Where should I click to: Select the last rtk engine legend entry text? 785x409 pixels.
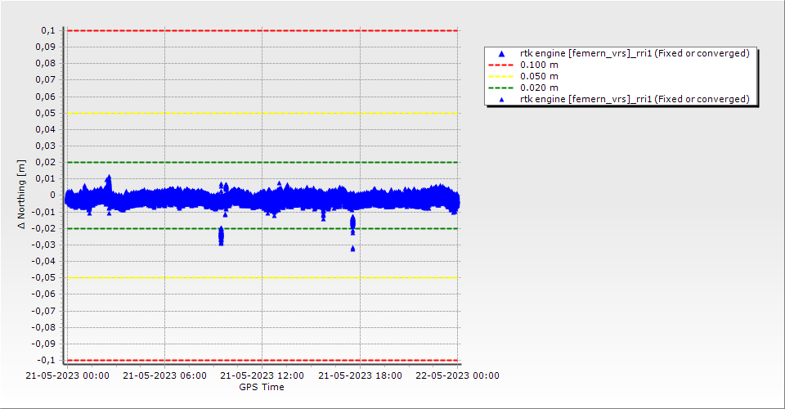coord(635,99)
